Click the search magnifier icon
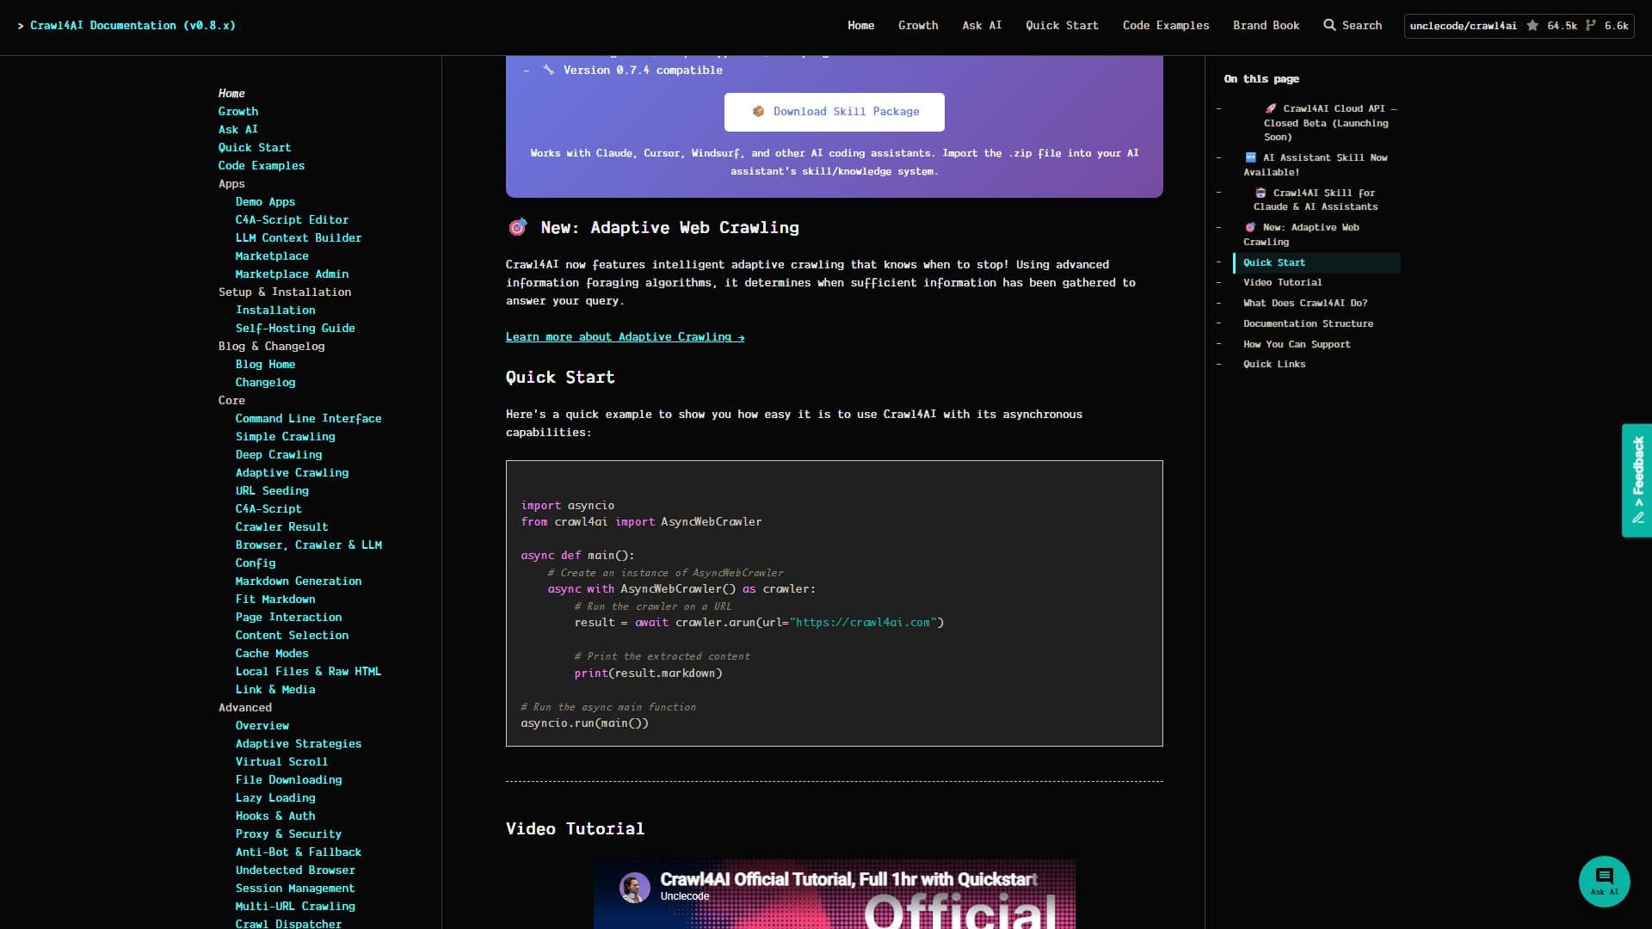1652x929 pixels. 1329,25
